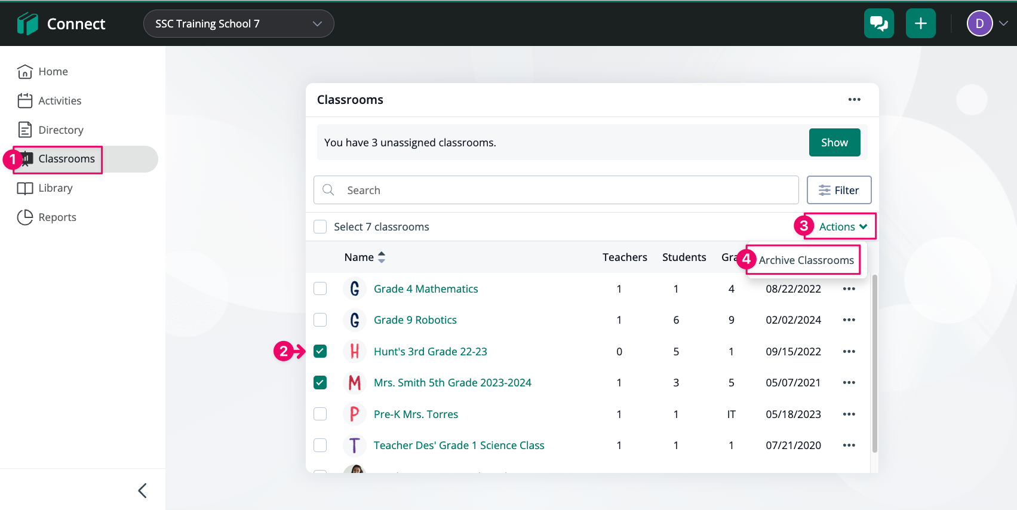Open Mrs. Smith row options menu

click(849, 383)
